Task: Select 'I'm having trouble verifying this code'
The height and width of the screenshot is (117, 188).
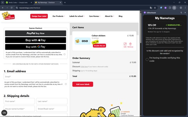Action: click(x=147, y=59)
